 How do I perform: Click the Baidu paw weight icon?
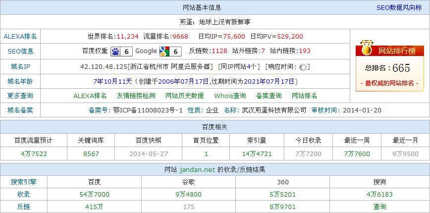(x=115, y=51)
